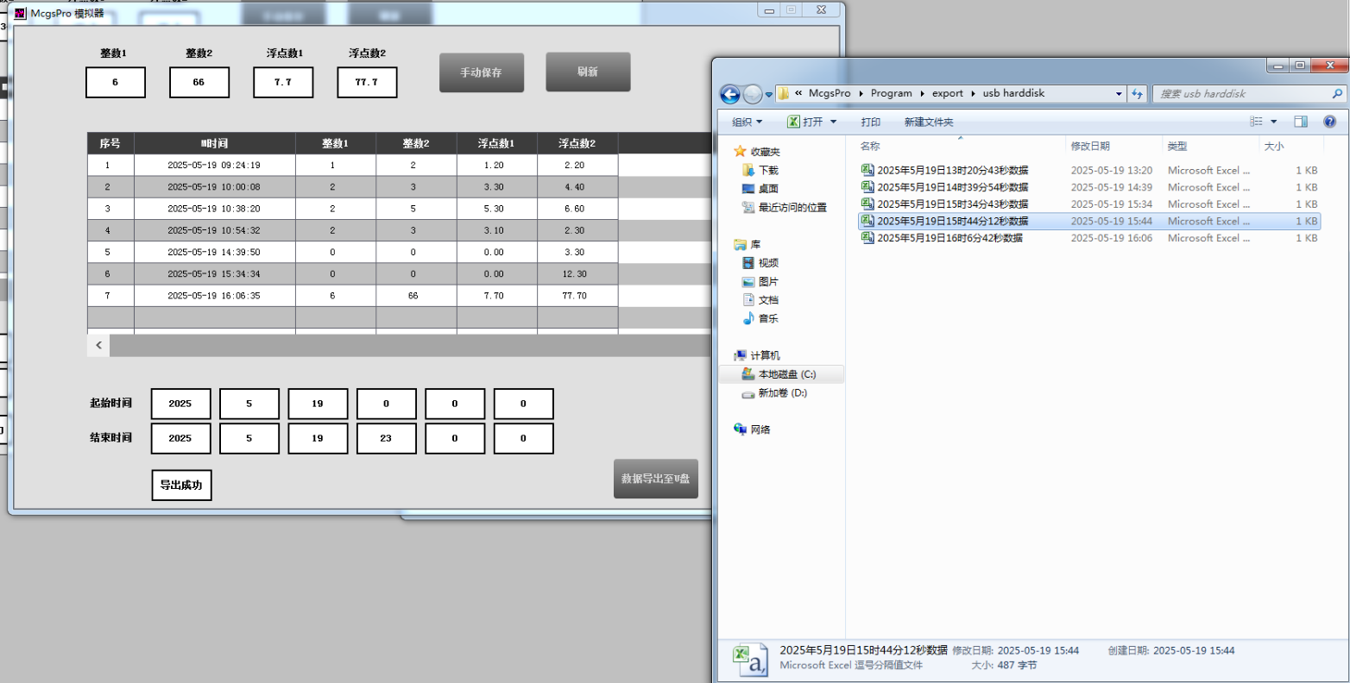Open the 组织 menu in Explorer
This screenshot has width=1350, height=683.
point(748,122)
